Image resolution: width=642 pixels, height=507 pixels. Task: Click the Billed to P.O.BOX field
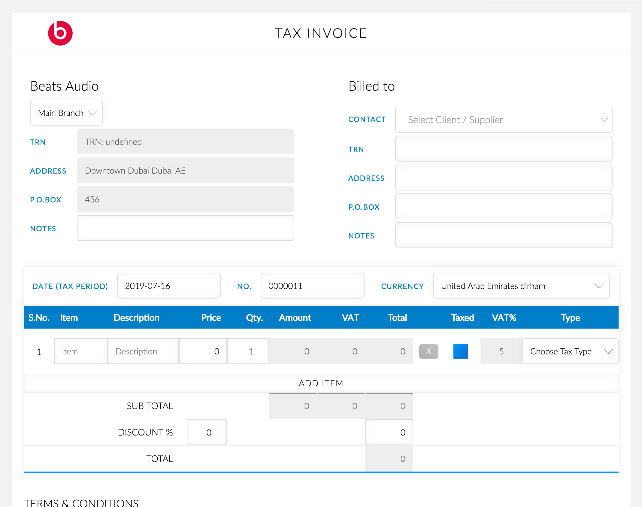point(504,206)
